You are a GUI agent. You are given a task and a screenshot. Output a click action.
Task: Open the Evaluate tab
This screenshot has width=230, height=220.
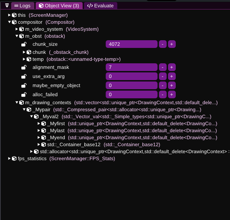tap(100, 6)
